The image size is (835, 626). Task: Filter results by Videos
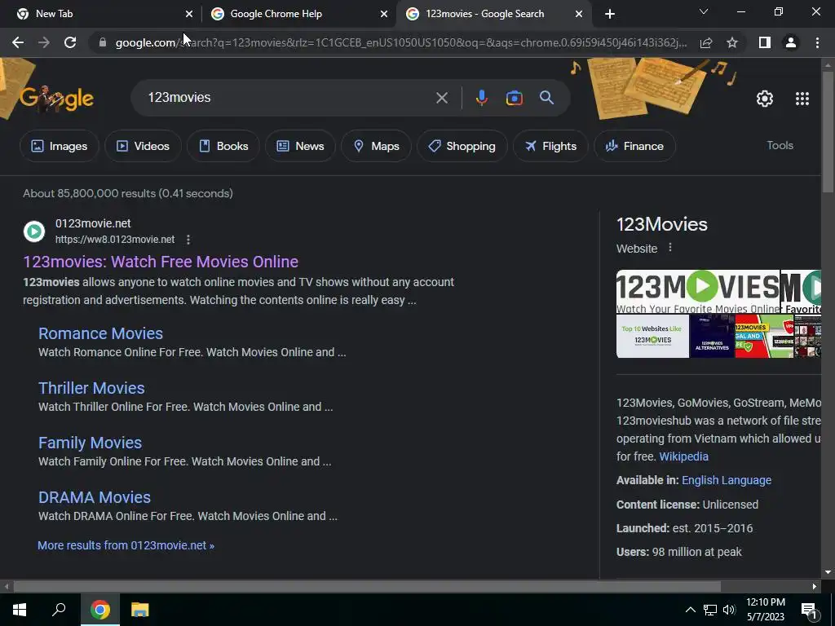click(143, 146)
